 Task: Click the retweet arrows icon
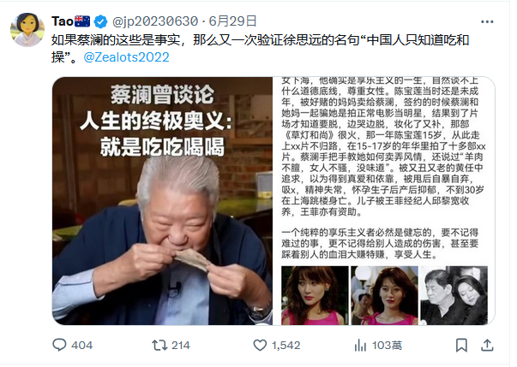[159, 345]
